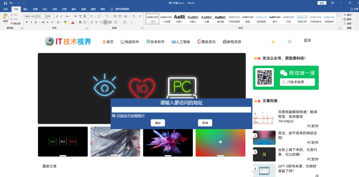
Task: Click the Undo arrow icon
Action: click(x=11, y=3)
